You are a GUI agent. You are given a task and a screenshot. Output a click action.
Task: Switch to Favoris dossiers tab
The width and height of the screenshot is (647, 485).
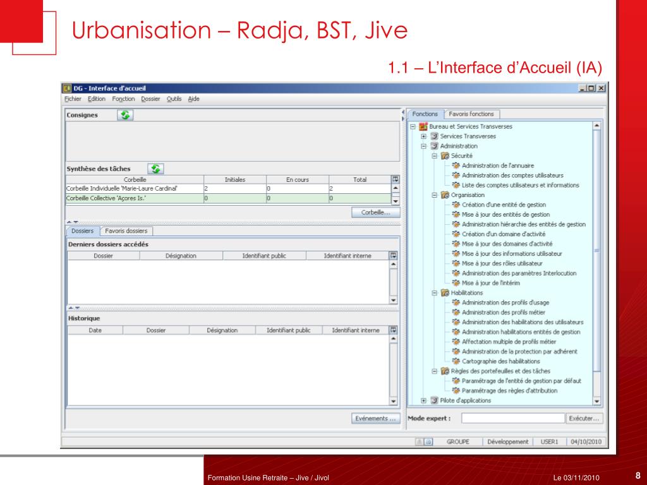pyautogui.click(x=126, y=231)
